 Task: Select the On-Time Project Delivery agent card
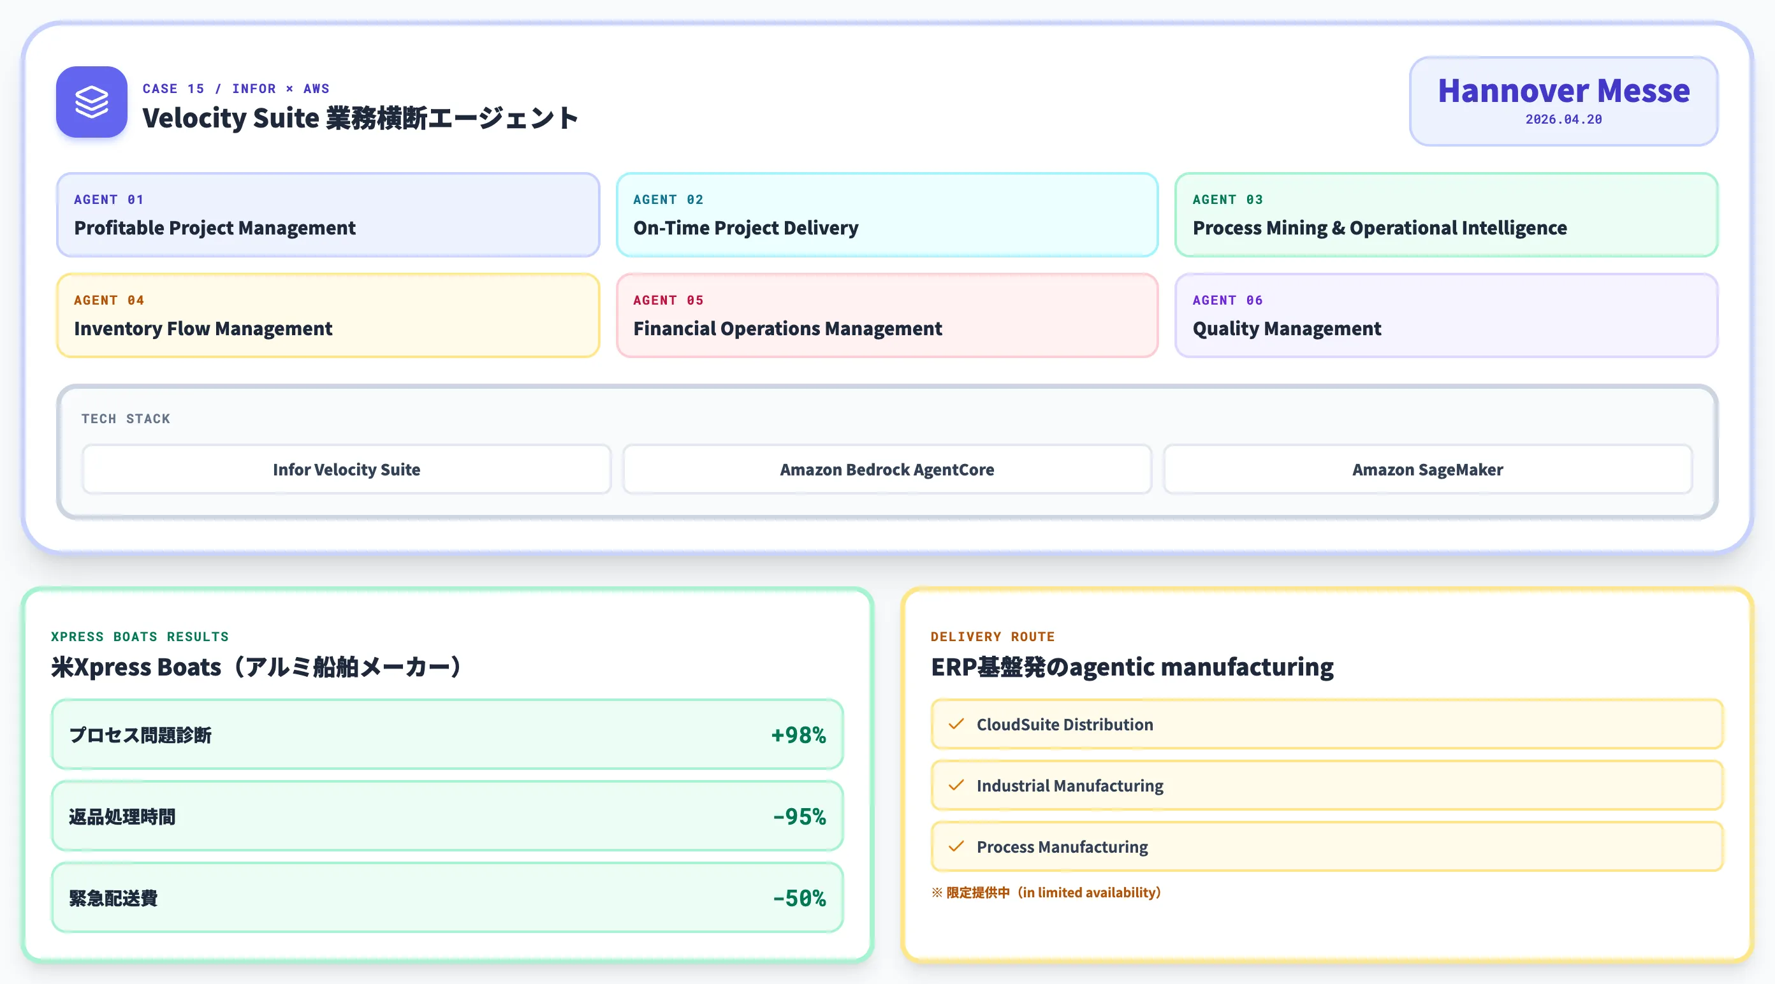[887, 215]
